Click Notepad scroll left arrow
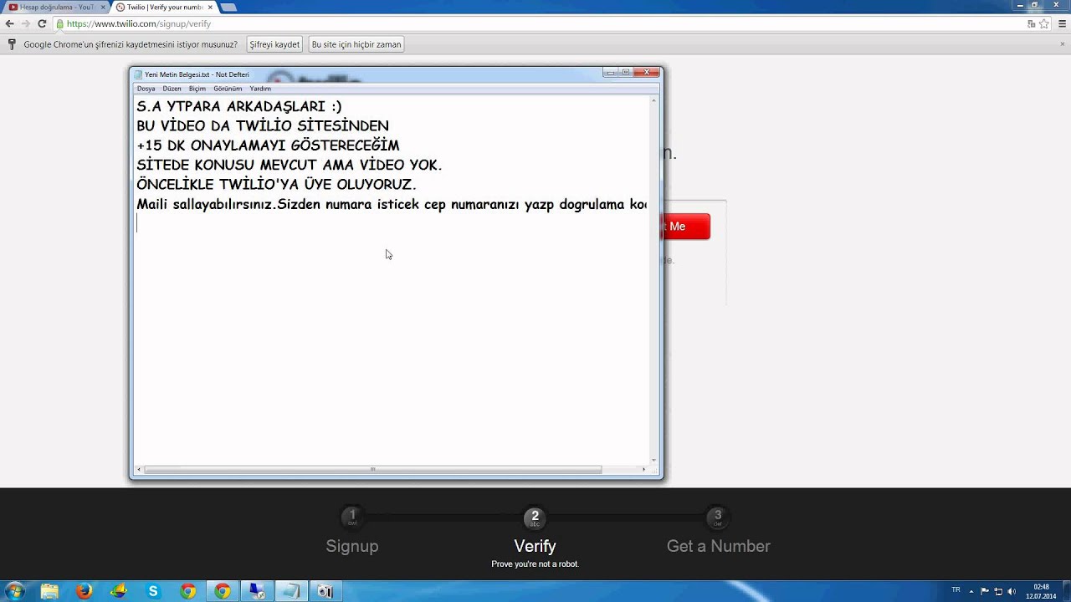 coord(139,469)
